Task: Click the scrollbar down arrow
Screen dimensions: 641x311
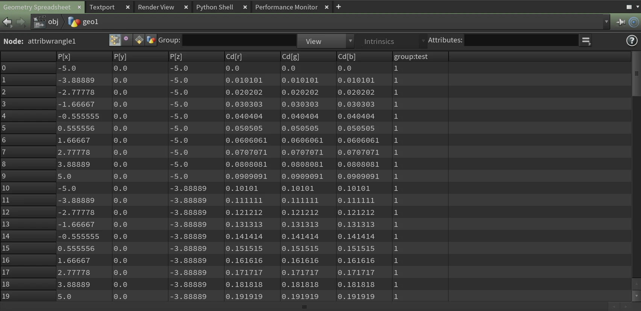Action: coord(636,296)
